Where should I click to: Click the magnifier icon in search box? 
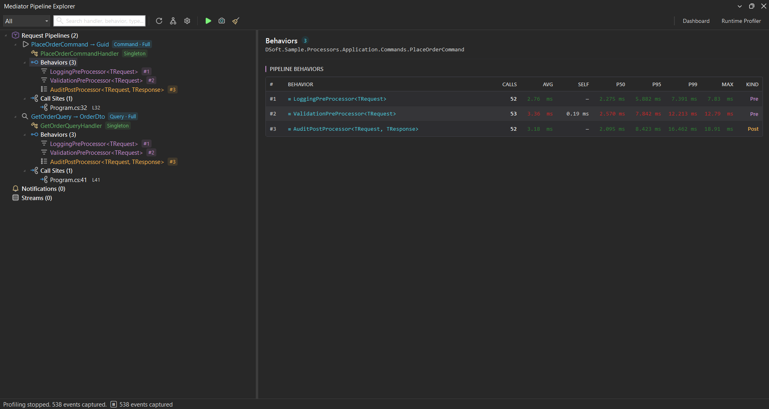[60, 20]
